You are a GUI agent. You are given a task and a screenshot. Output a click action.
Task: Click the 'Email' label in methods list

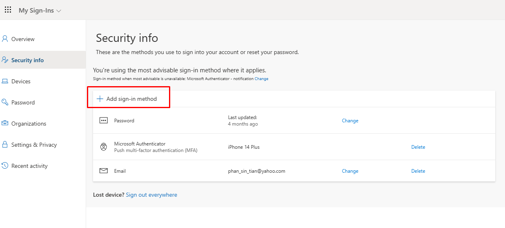(120, 171)
